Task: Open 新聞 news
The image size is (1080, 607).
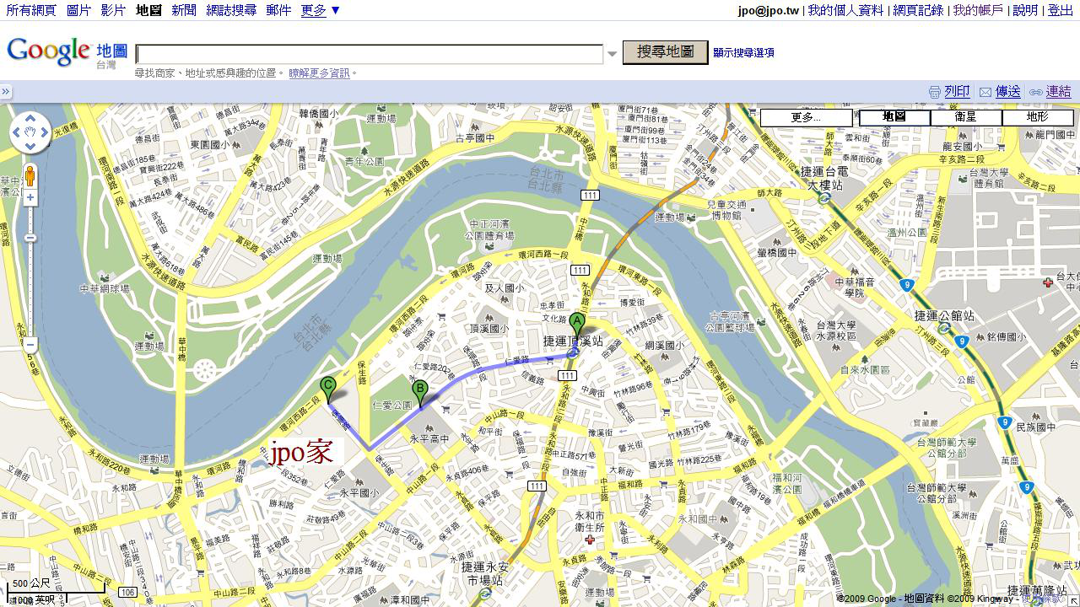Action: [x=184, y=10]
